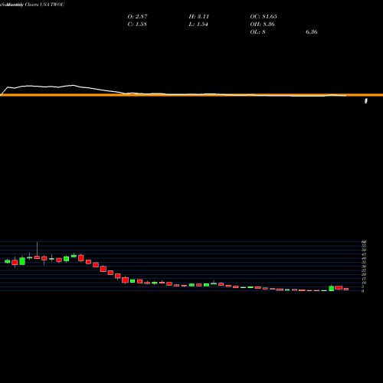Click the 'OL: $' label
The height and width of the screenshot is (383, 383).
(257, 32)
